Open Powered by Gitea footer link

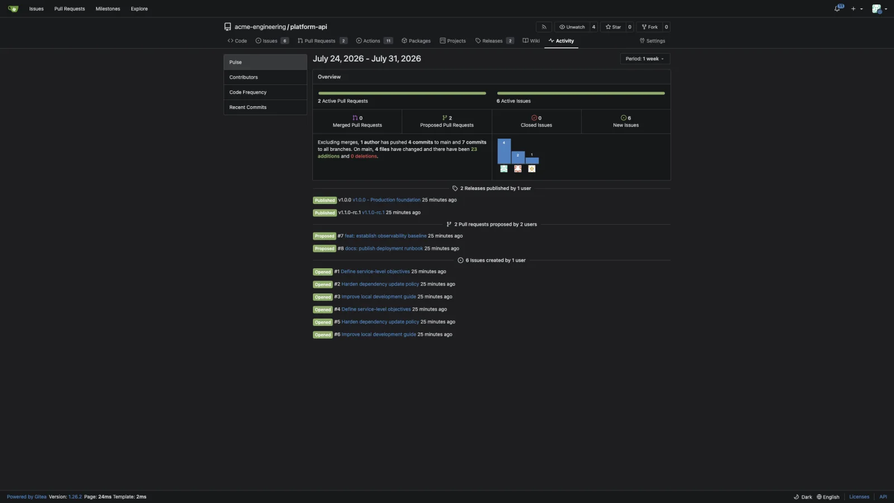[x=27, y=497]
